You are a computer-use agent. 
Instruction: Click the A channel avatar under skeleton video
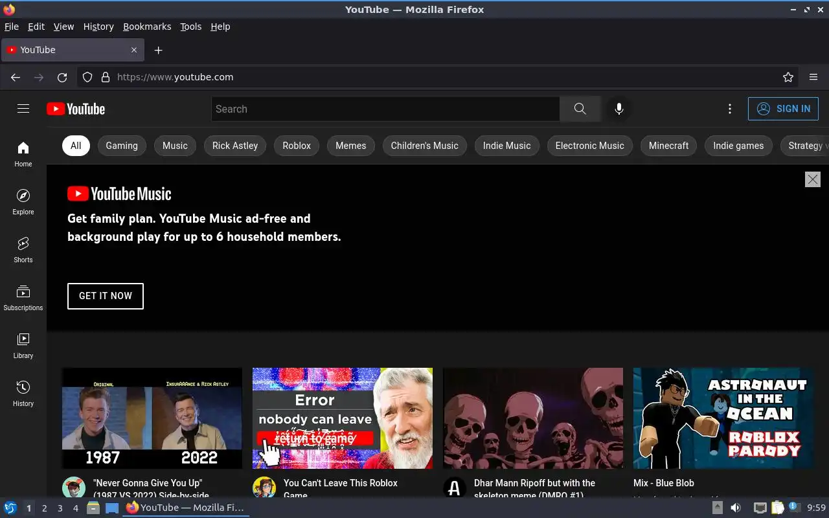click(x=455, y=488)
